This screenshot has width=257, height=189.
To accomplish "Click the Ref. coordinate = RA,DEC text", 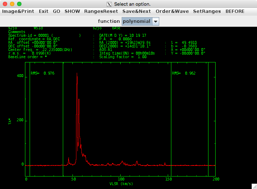I will click(x=34, y=39).
